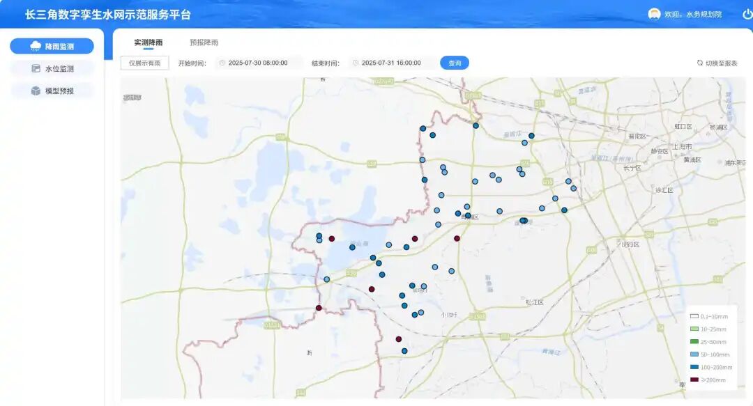Screen dimensions: 753x406
Task: Toggle the 仅展示有雨 filter
Action: coord(144,63)
